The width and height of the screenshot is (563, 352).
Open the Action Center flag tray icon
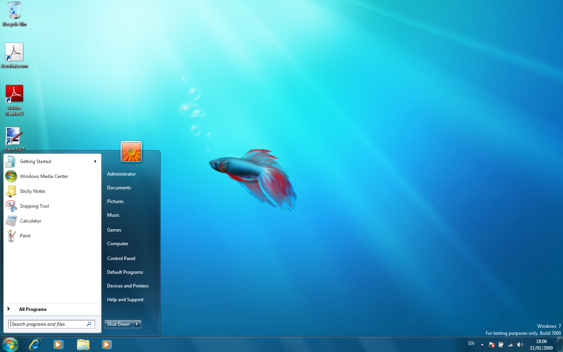pos(492,345)
